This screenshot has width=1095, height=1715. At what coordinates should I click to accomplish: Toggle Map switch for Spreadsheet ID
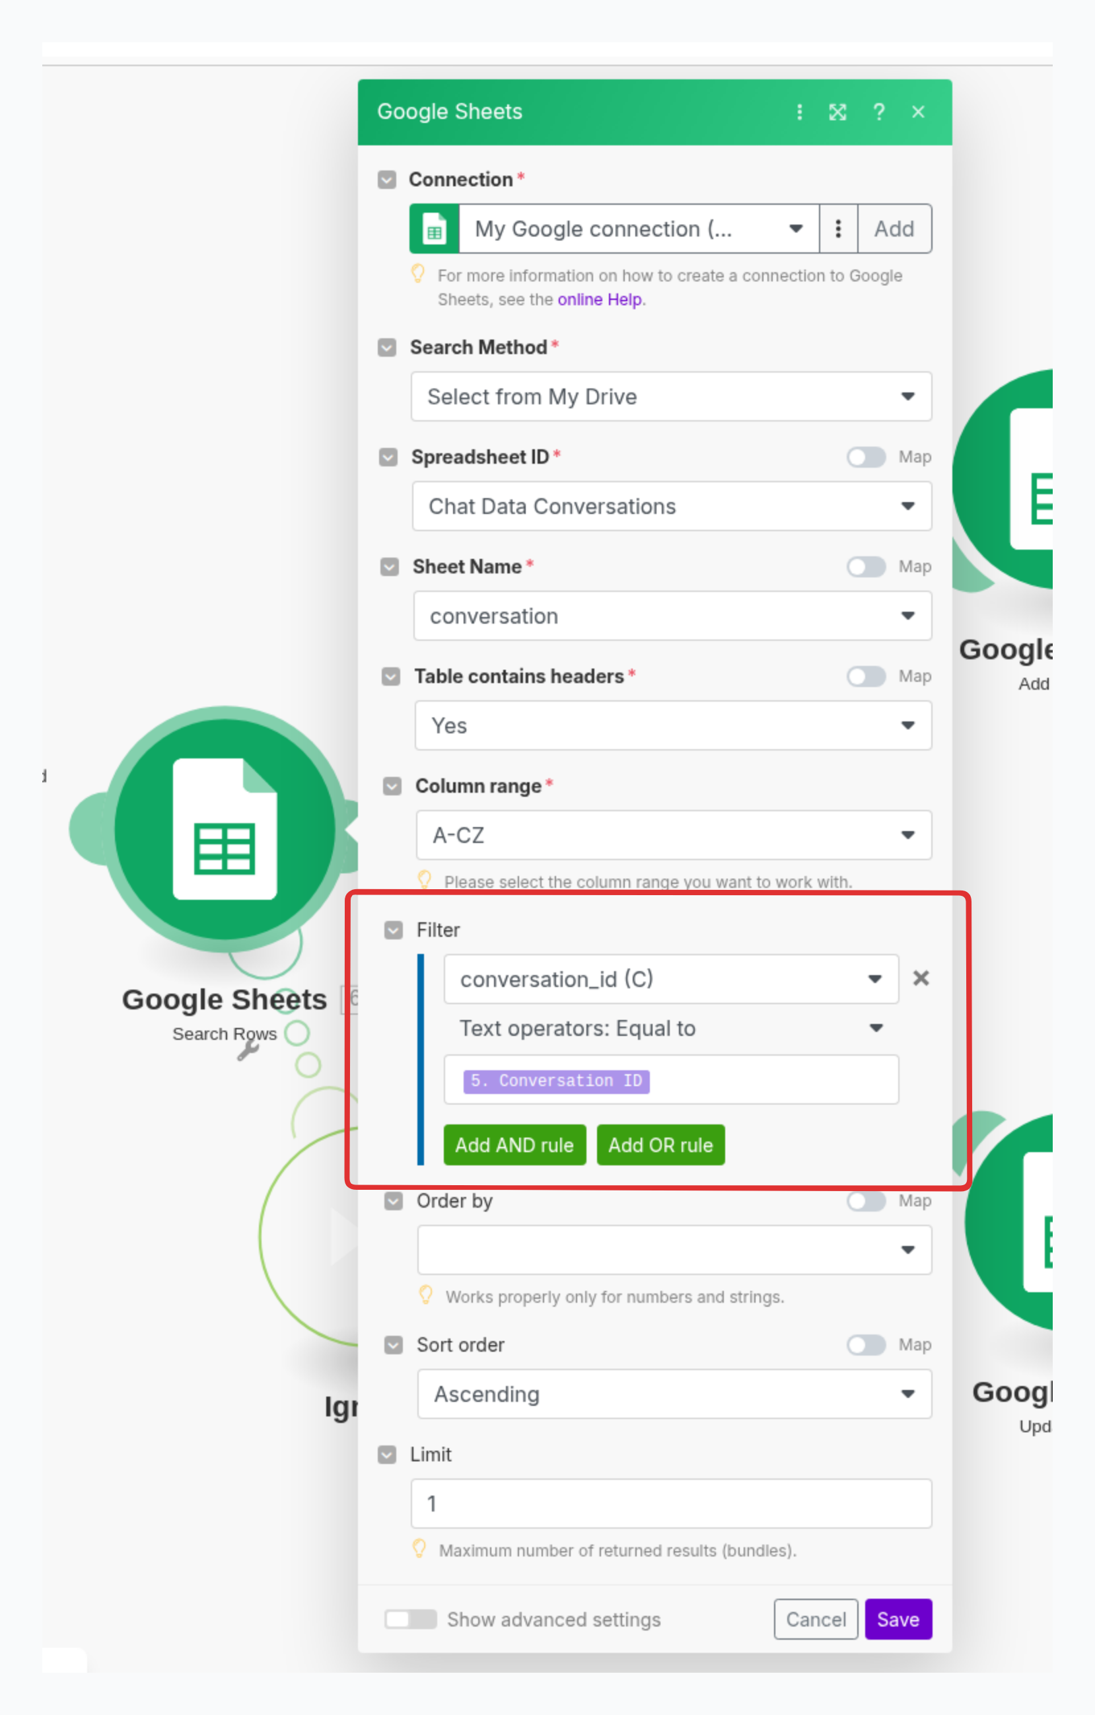(866, 457)
